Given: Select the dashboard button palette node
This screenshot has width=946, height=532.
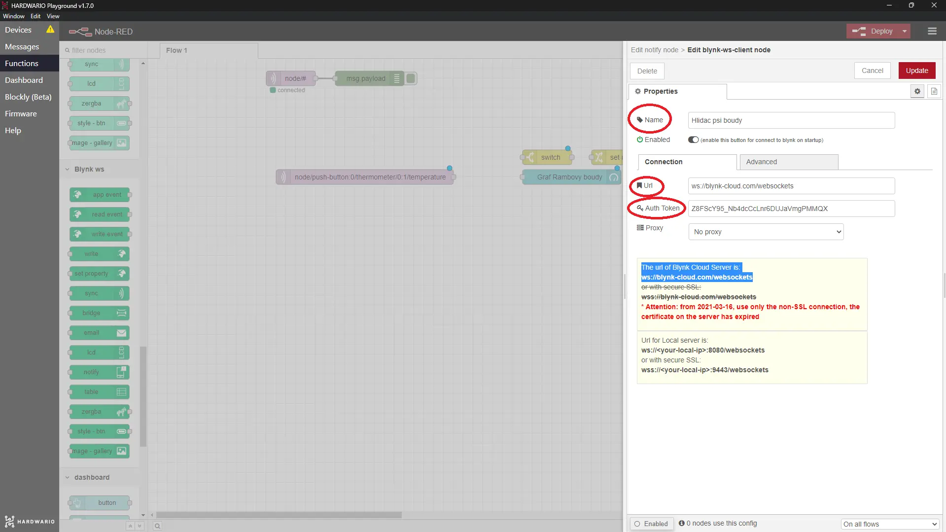Looking at the screenshot, I should (x=100, y=503).
